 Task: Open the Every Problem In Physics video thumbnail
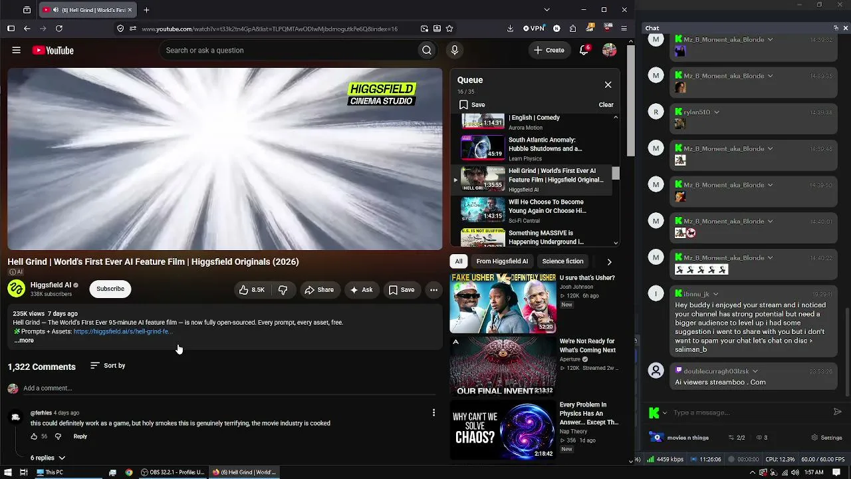[503, 430]
